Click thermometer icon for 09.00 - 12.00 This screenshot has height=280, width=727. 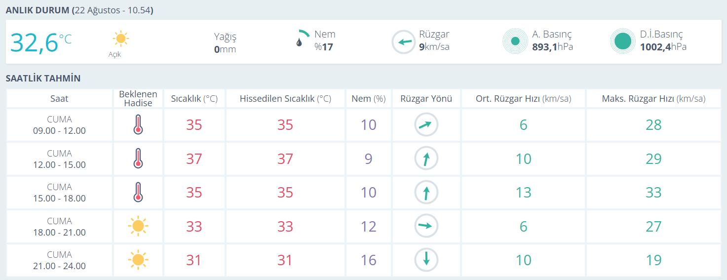click(138, 125)
